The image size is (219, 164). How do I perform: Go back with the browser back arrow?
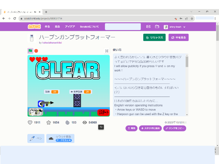[x=4, y=19]
